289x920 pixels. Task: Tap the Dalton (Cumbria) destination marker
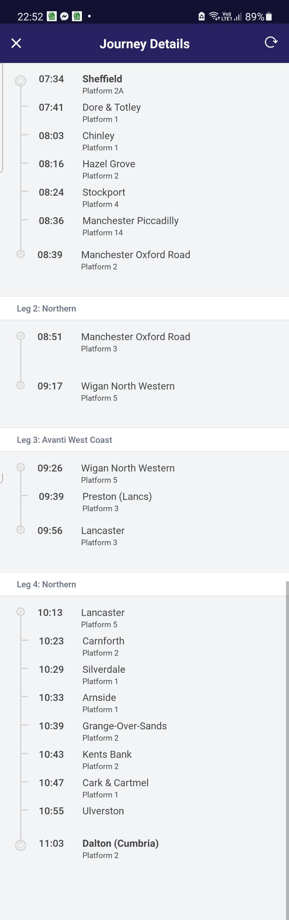(x=21, y=845)
